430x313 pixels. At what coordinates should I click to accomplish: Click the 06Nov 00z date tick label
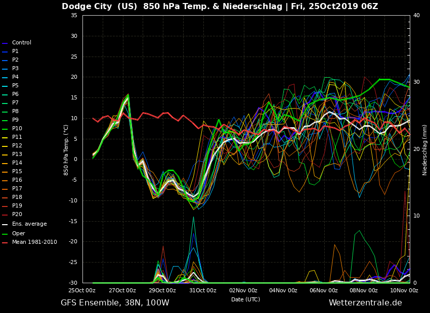(324, 290)
